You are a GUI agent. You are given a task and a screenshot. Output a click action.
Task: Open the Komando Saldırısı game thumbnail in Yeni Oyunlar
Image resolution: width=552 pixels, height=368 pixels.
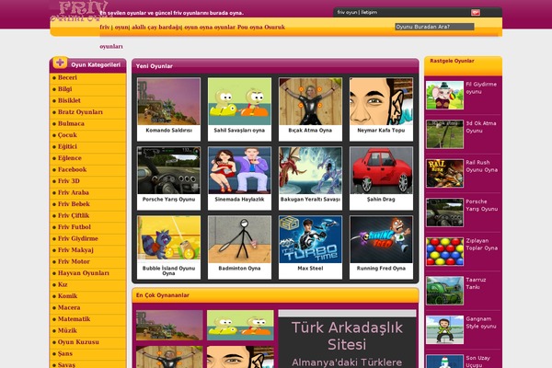tap(168, 101)
